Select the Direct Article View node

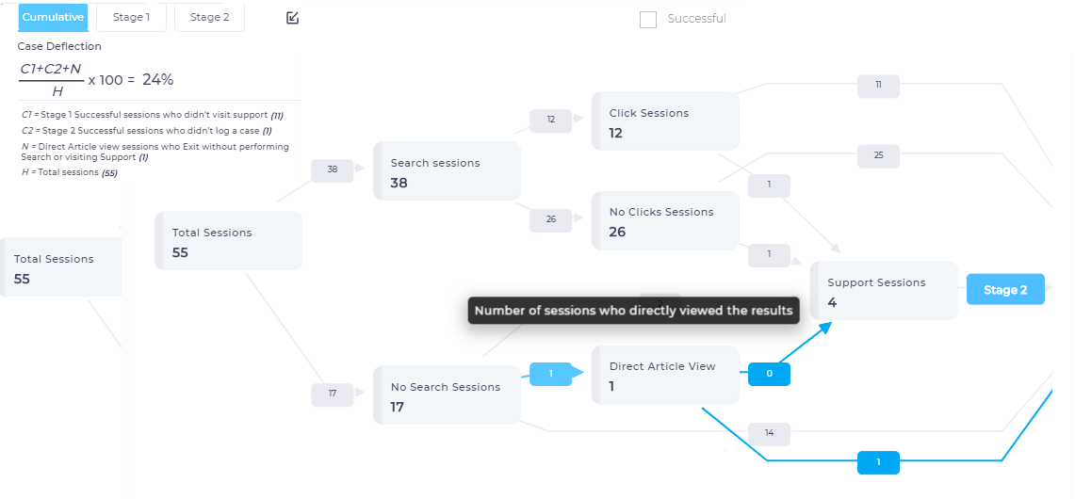pos(666,375)
